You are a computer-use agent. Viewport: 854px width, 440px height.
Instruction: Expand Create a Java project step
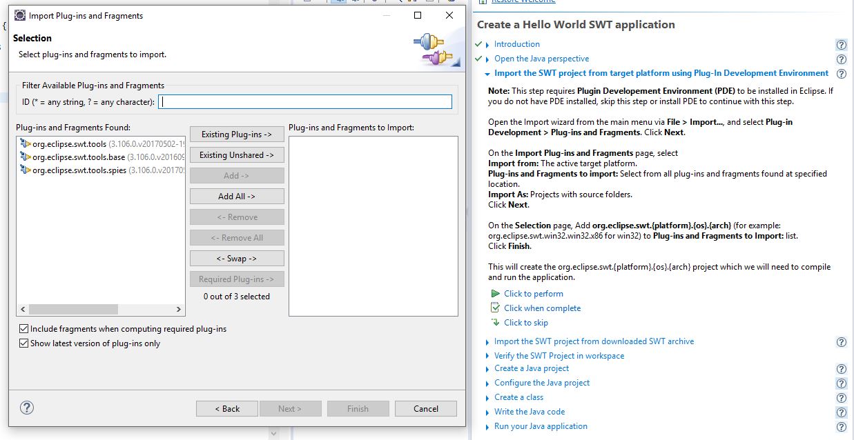[487, 369]
